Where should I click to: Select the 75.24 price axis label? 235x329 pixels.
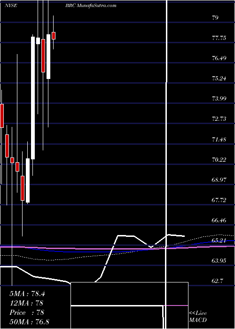pos(219,78)
